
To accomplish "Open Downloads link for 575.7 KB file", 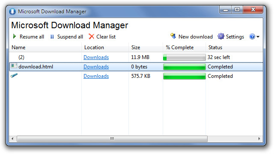I will click(x=96, y=76).
